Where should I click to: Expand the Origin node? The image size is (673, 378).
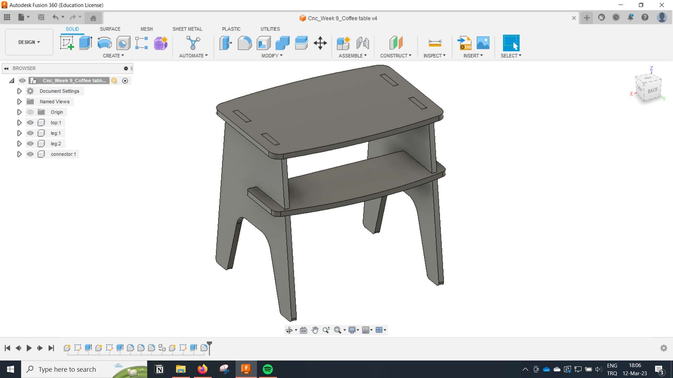tap(19, 112)
